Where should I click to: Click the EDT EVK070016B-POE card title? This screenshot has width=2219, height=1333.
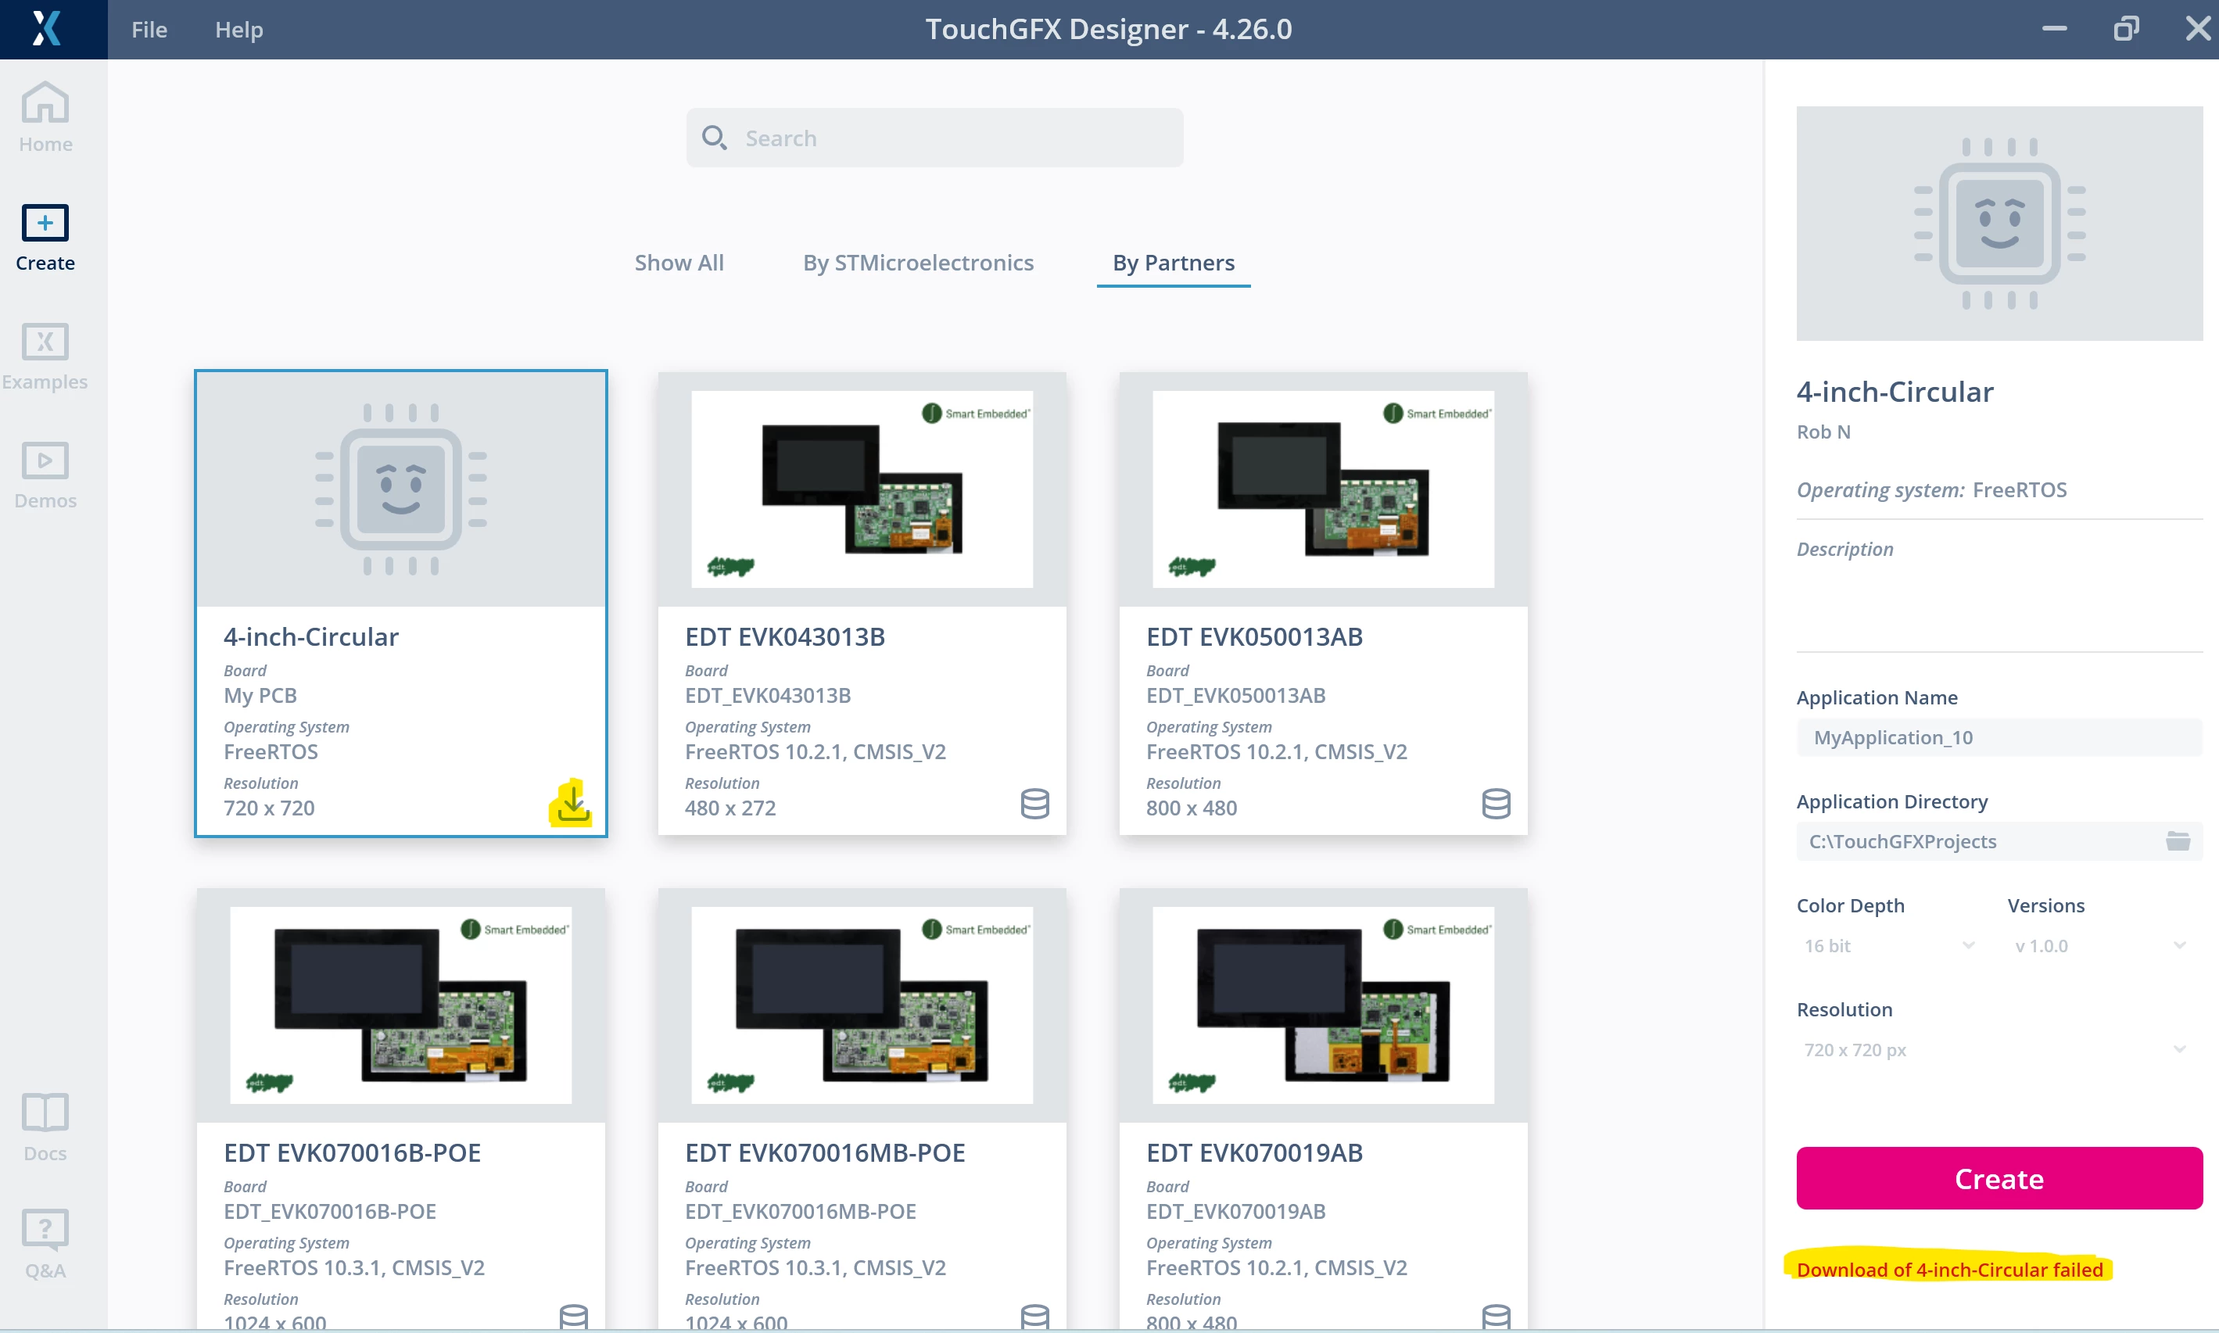pos(352,1152)
